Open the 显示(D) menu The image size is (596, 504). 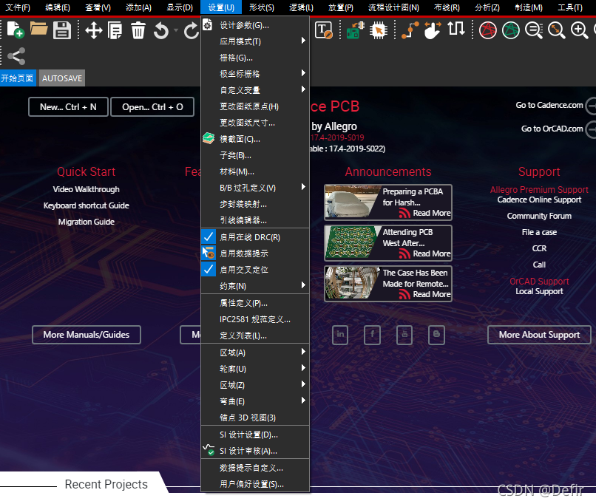180,7
